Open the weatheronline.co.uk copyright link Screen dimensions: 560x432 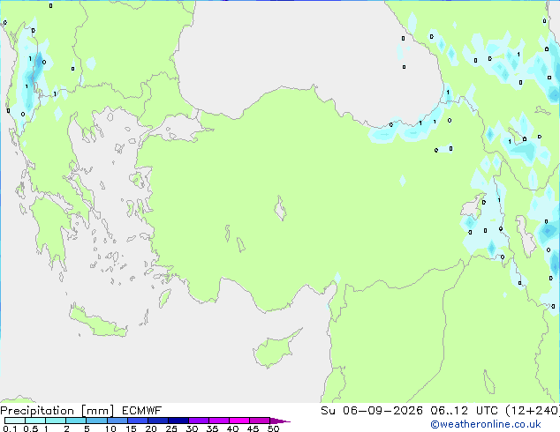[486, 424]
